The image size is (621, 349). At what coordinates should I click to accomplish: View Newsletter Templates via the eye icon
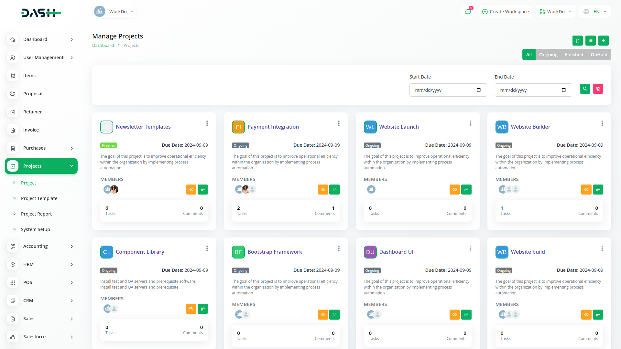[191, 190]
